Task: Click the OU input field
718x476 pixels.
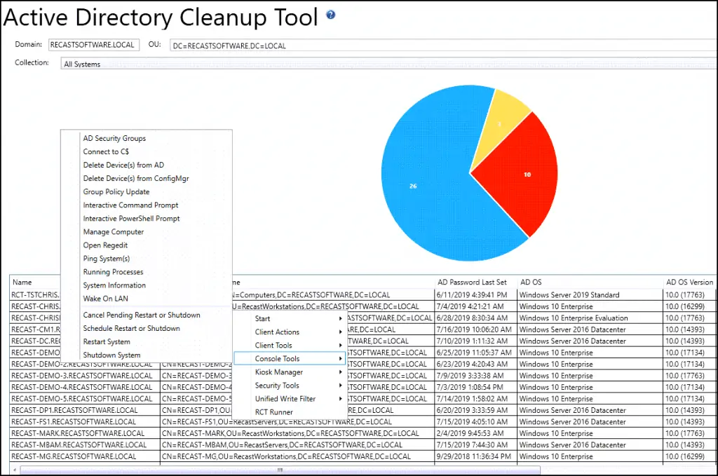Action: point(443,46)
